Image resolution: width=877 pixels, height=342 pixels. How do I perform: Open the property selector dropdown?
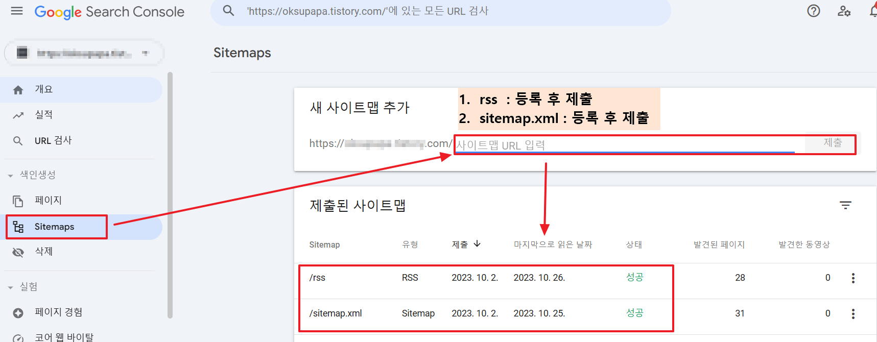(x=84, y=53)
